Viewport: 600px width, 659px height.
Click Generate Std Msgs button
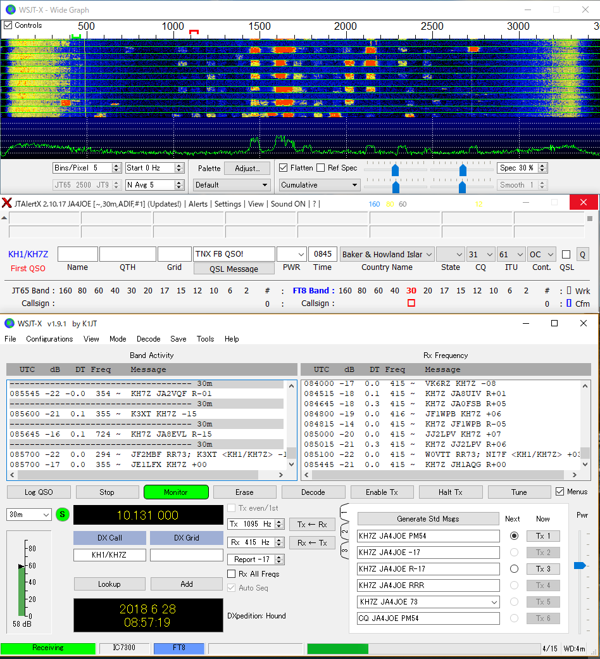pos(428,518)
